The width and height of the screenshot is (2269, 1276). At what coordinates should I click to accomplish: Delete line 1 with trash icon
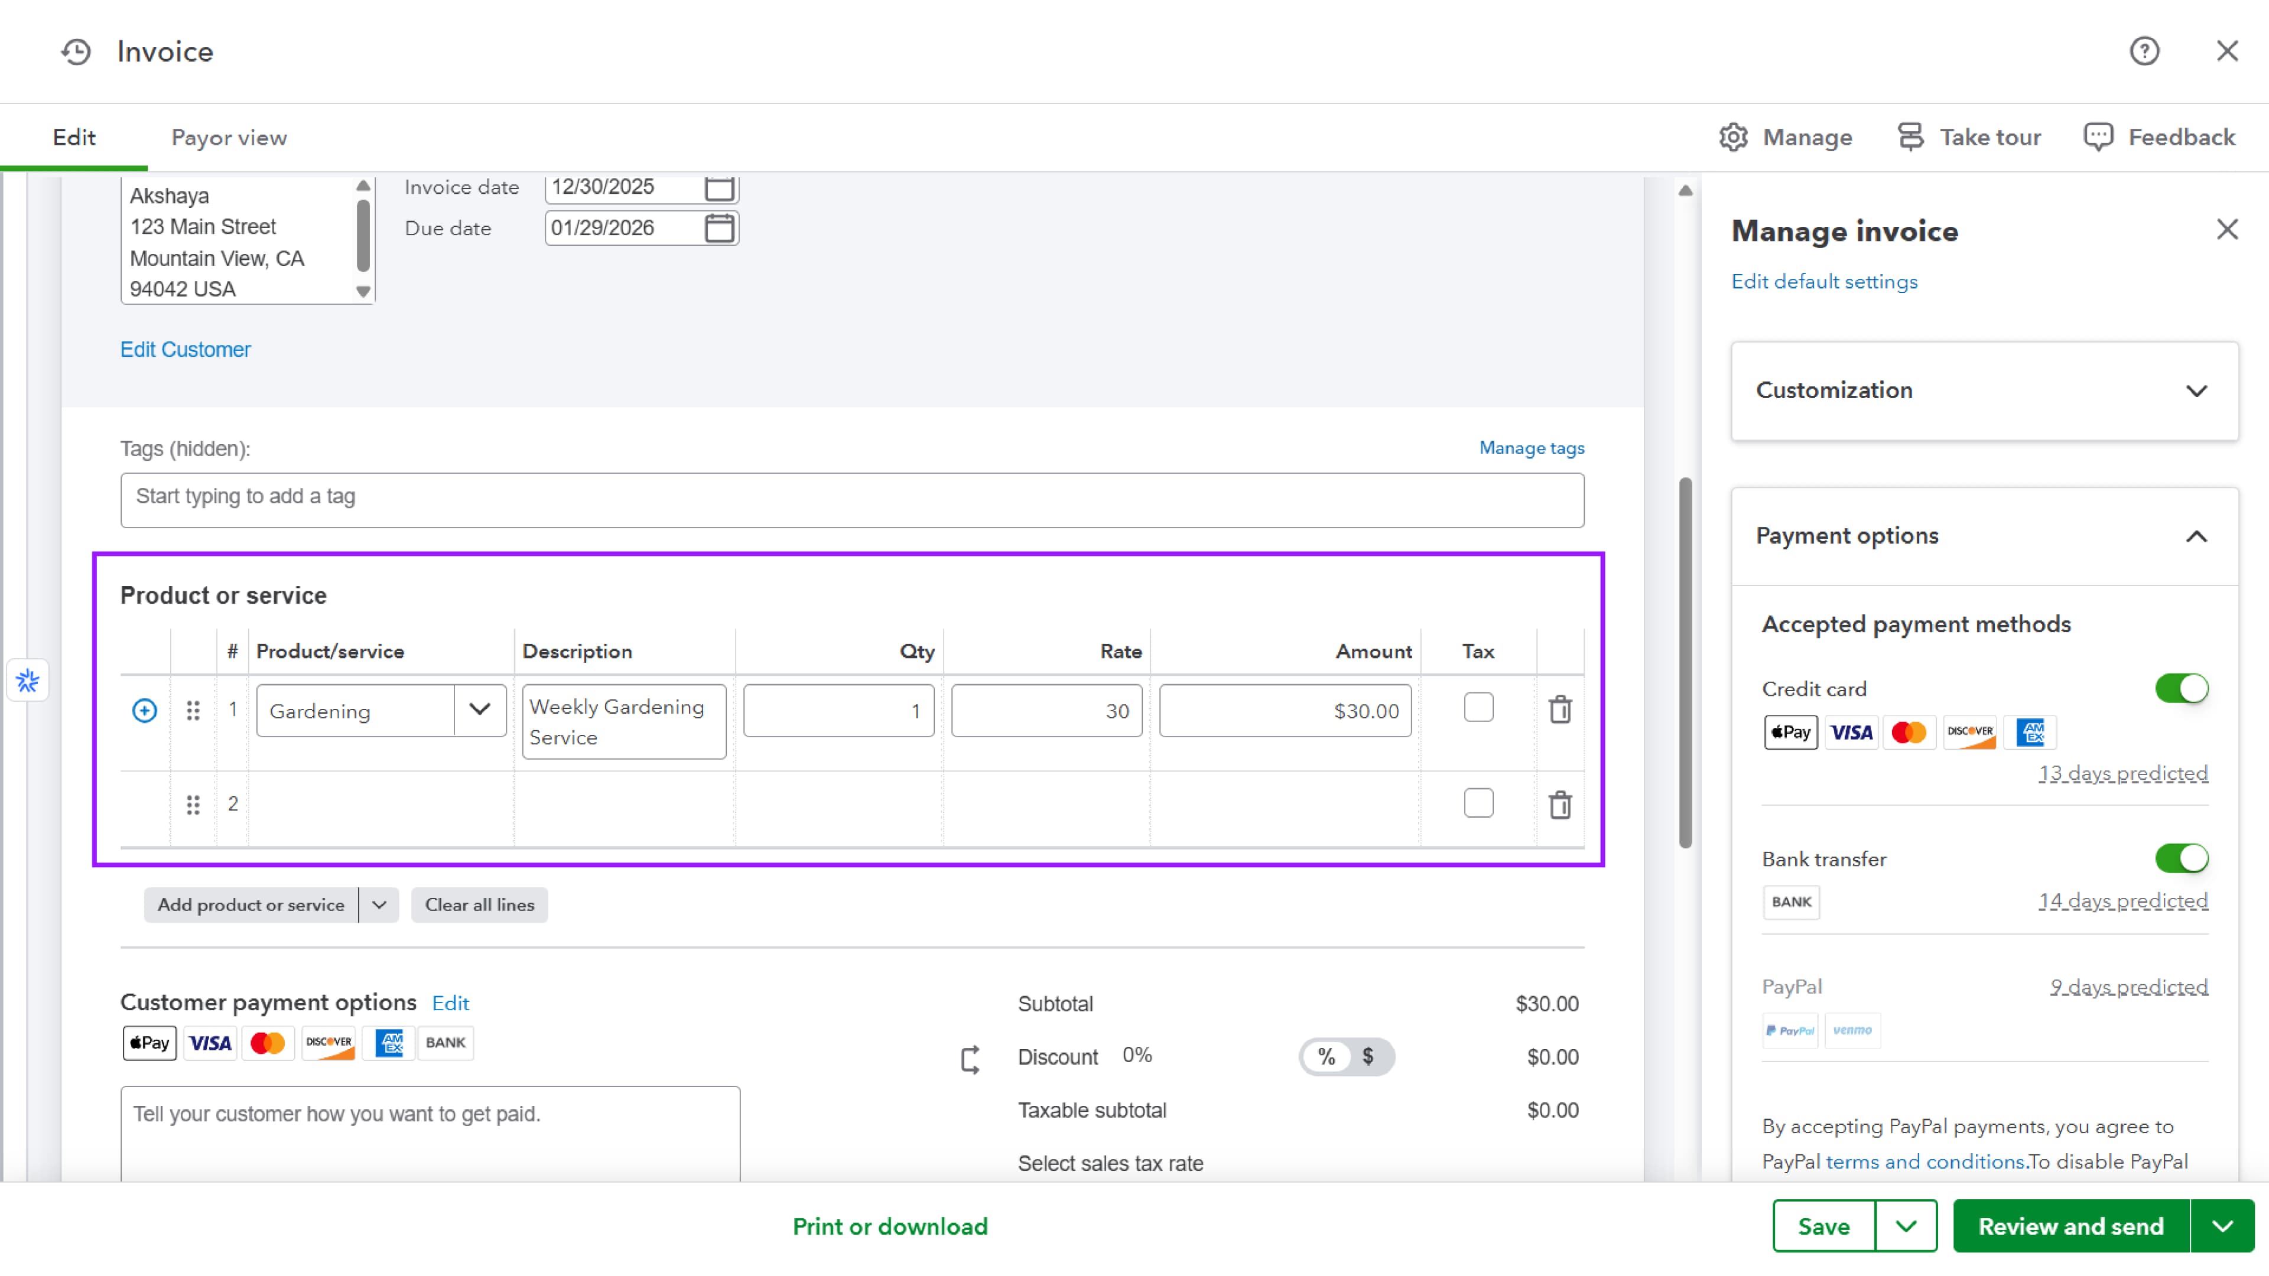(x=1560, y=709)
